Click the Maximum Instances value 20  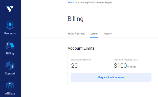74,66
